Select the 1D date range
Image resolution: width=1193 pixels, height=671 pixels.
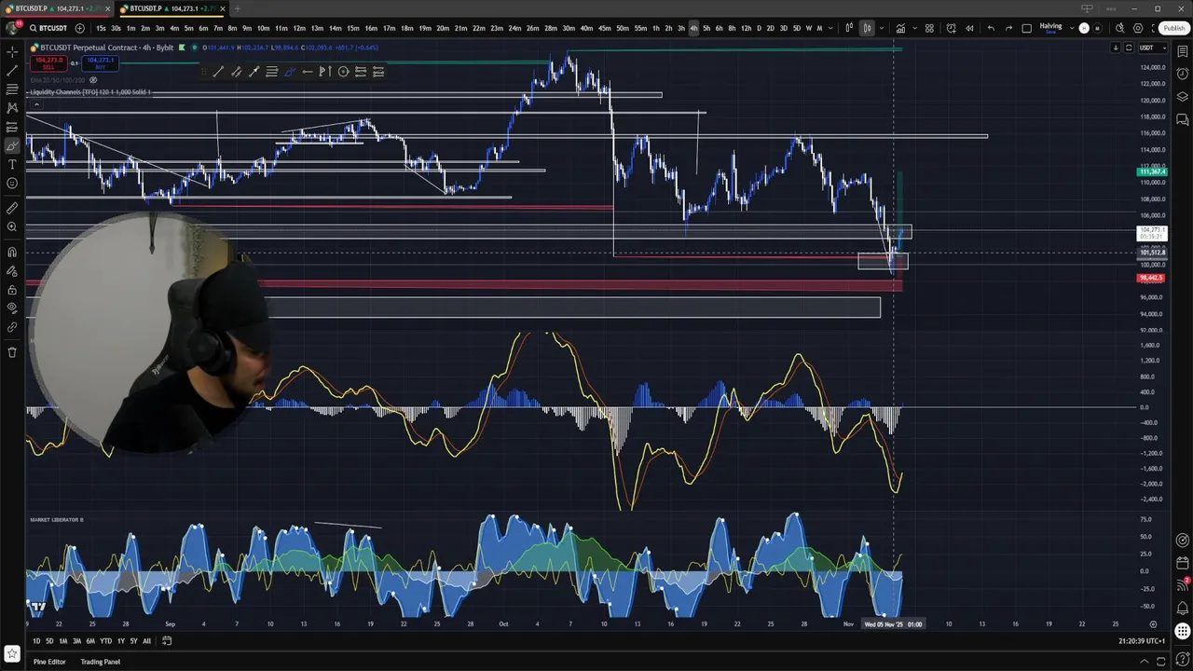click(x=36, y=641)
